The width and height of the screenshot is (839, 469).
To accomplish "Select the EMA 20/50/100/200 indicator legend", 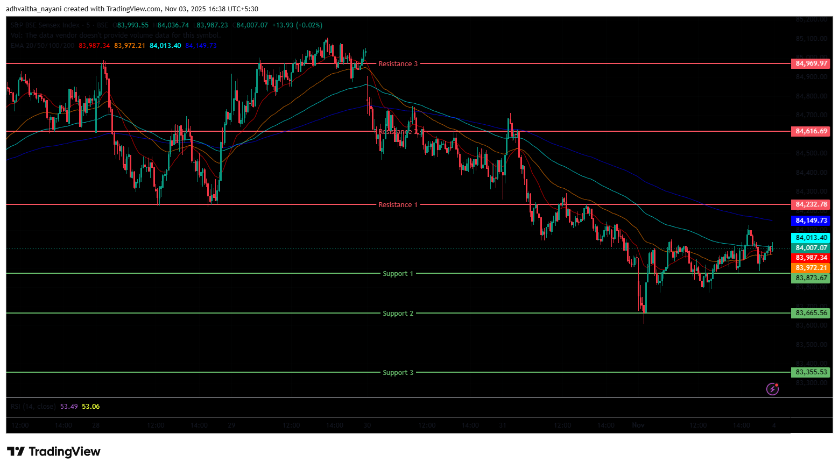I will [43, 46].
